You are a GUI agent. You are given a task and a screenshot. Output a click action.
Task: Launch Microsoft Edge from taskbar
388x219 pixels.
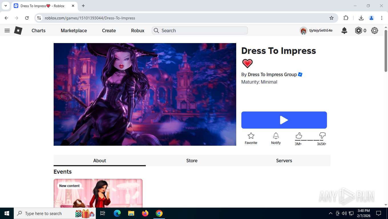pos(117,213)
